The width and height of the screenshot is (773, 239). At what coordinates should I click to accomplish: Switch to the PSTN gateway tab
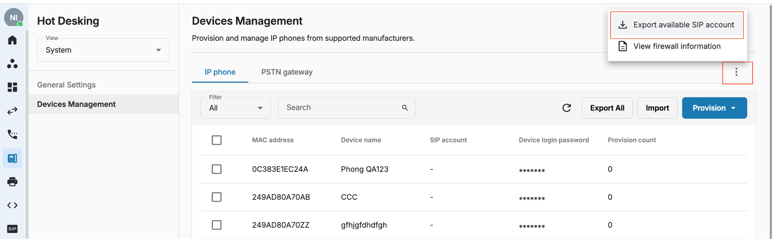[287, 72]
